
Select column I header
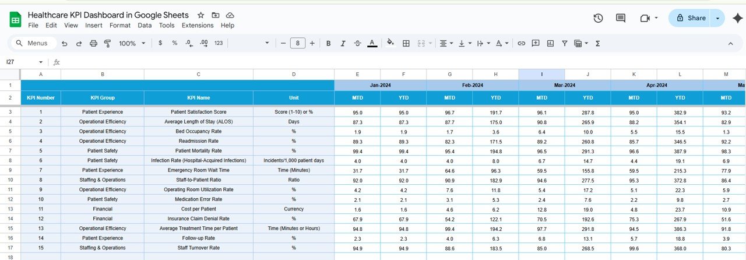pos(541,74)
